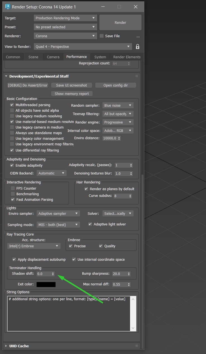
Task: Adjust the Curve subdivs spinner
Action: point(130,196)
